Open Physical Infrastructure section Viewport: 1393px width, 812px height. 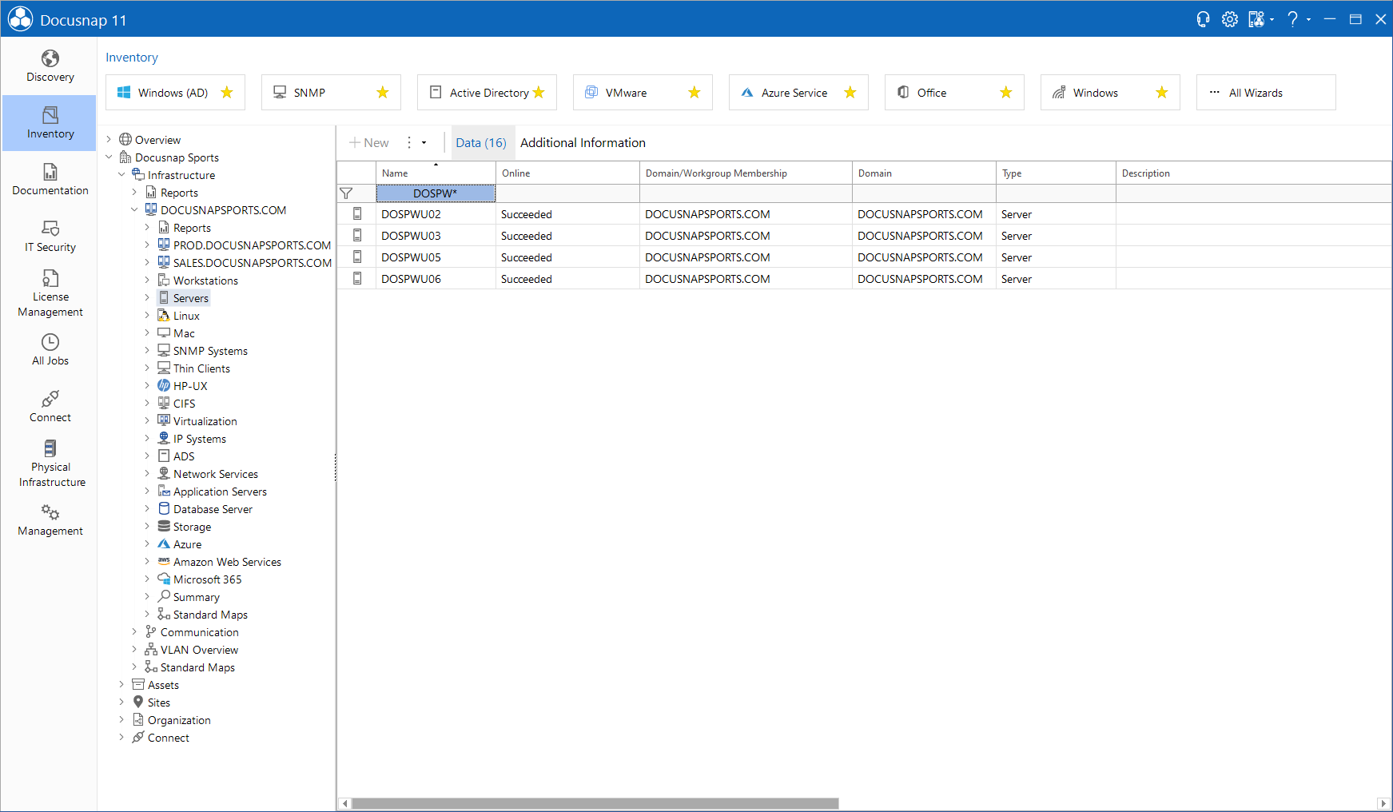coord(50,464)
